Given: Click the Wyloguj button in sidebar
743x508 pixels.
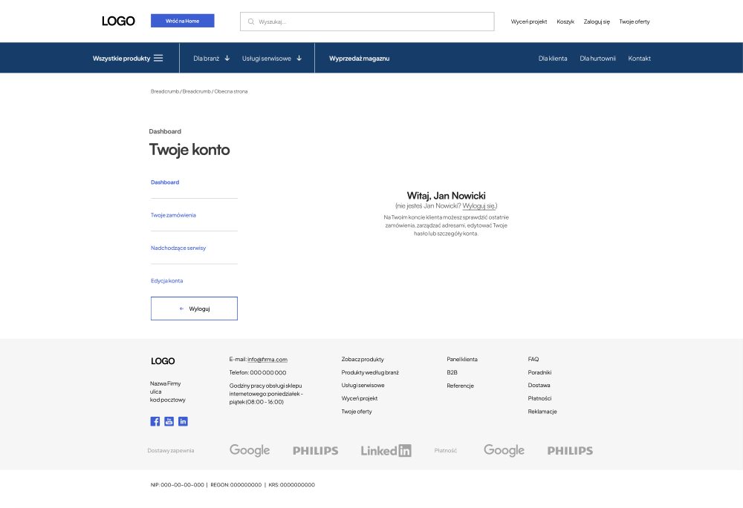Looking at the screenshot, I should pyautogui.click(x=194, y=309).
